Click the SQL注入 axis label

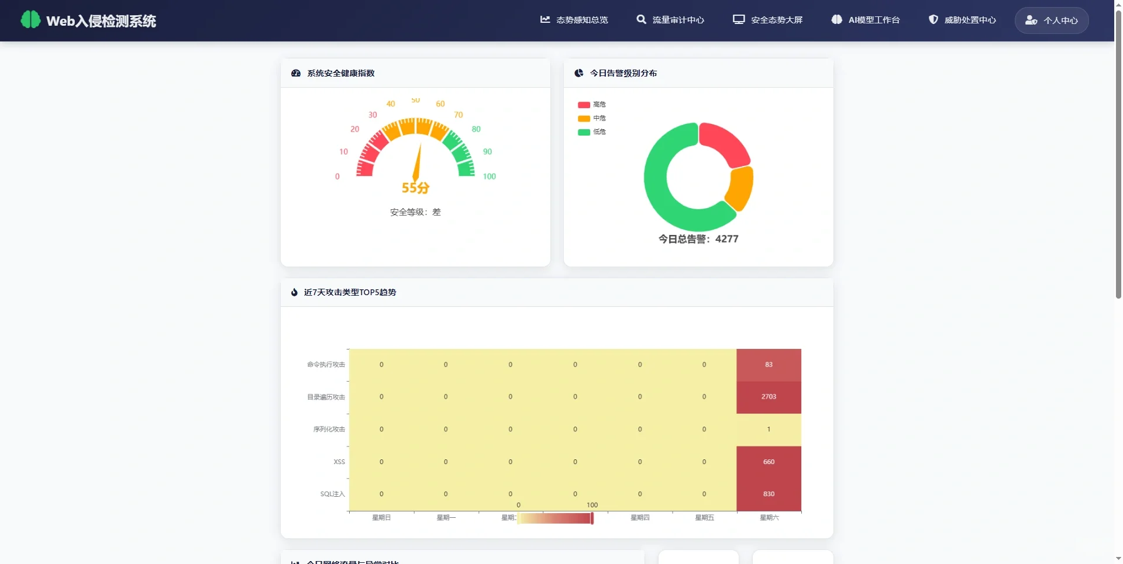332,494
